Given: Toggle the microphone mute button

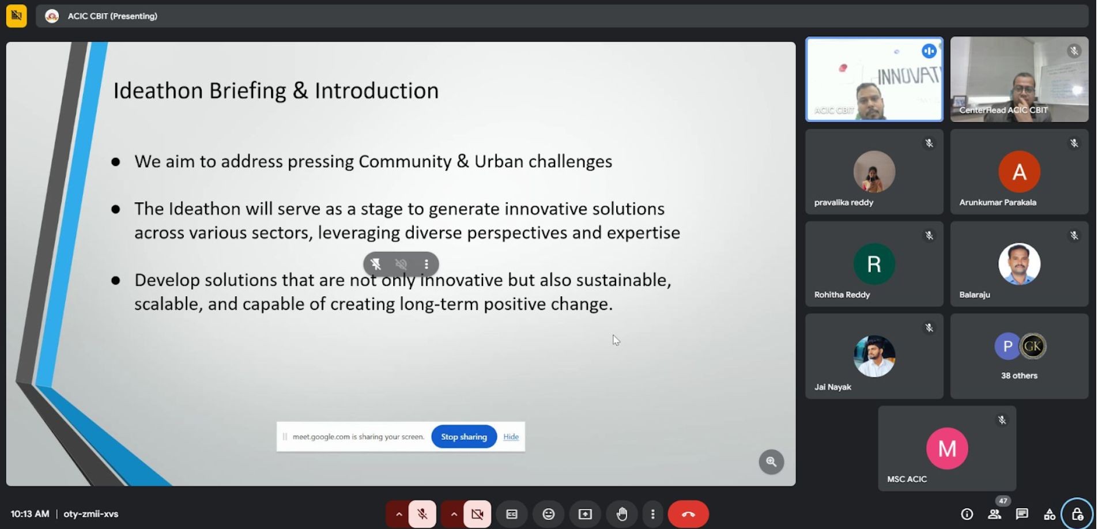Looking at the screenshot, I should pos(422,514).
